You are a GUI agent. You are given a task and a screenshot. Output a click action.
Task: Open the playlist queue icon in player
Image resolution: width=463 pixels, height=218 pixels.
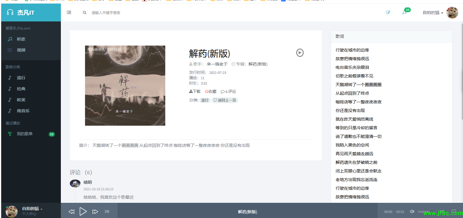point(107,211)
